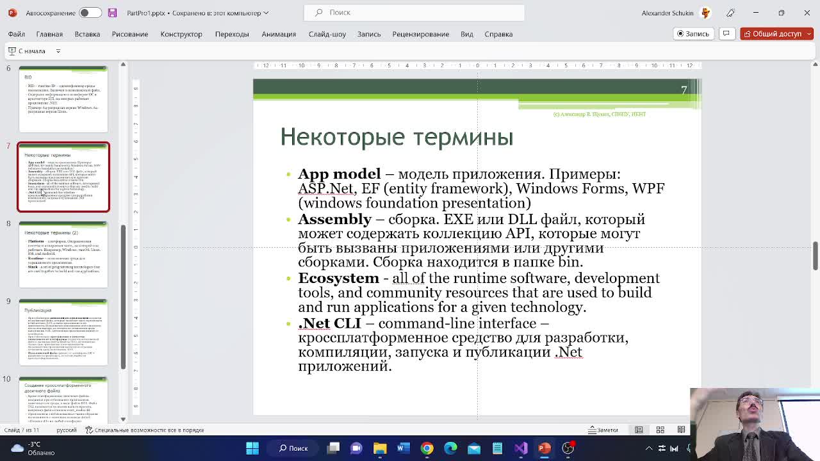The image size is (820, 461).
Task: Open the Chat icon on taskbar
Action: (x=356, y=448)
